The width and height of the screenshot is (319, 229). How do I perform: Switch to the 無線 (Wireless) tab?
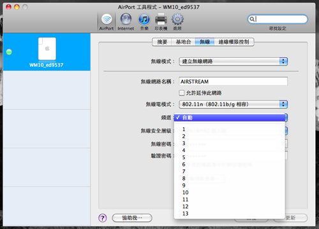(205, 42)
